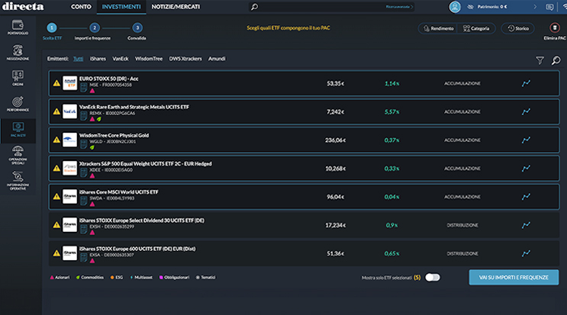The width and height of the screenshot is (567, 315).
Task: Select iShares Core MSCI World UCITS ETF name
Action: tap(118, 192)
